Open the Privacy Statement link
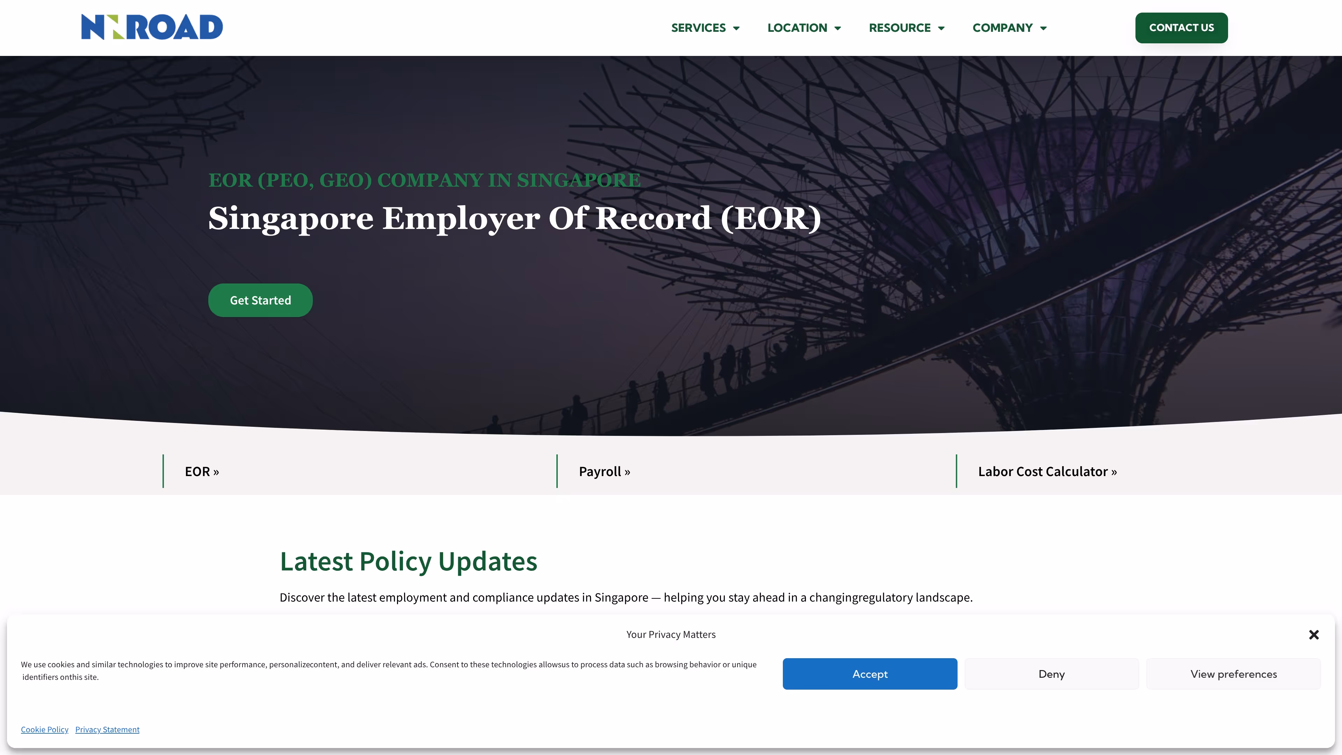The height and width of the screenshot is (755, 1342). [107, 729]
